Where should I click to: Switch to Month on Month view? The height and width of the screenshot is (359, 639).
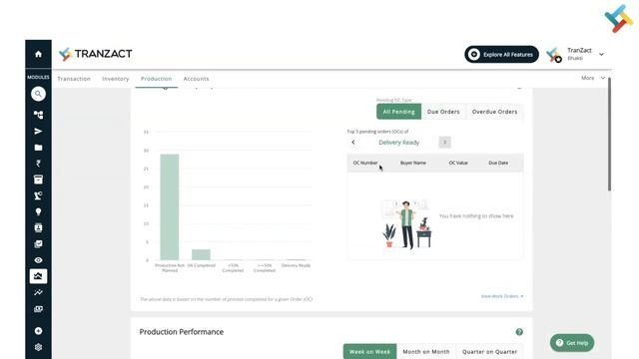[426, 351]
